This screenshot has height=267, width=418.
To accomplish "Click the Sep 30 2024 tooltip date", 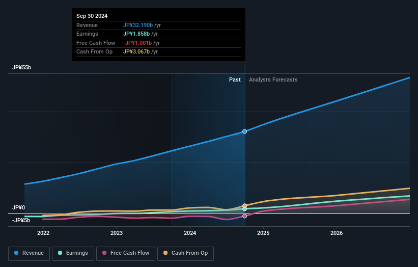I will pos(92,16).
